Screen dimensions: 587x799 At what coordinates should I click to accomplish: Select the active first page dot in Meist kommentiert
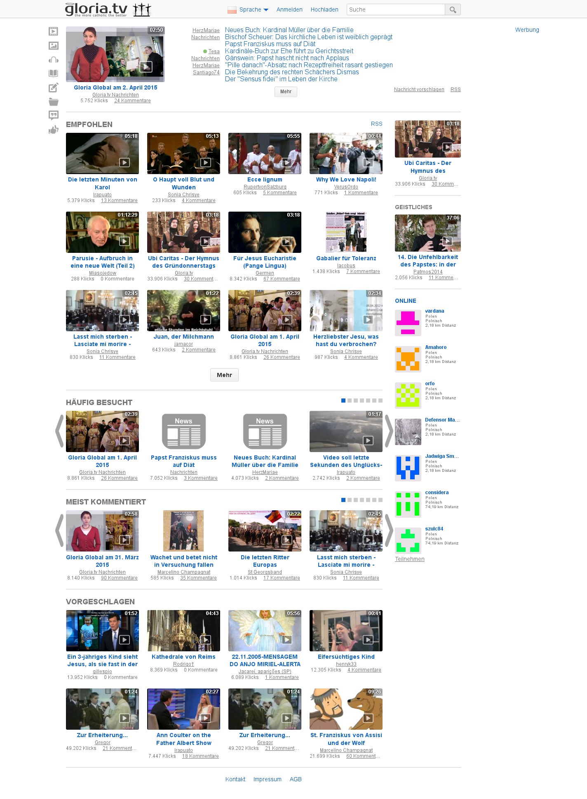pos(343,500)
